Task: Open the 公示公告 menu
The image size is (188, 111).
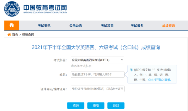Action: [76, 25]
